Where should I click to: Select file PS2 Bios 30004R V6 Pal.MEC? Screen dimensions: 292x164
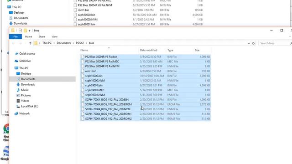coord(102,61)
